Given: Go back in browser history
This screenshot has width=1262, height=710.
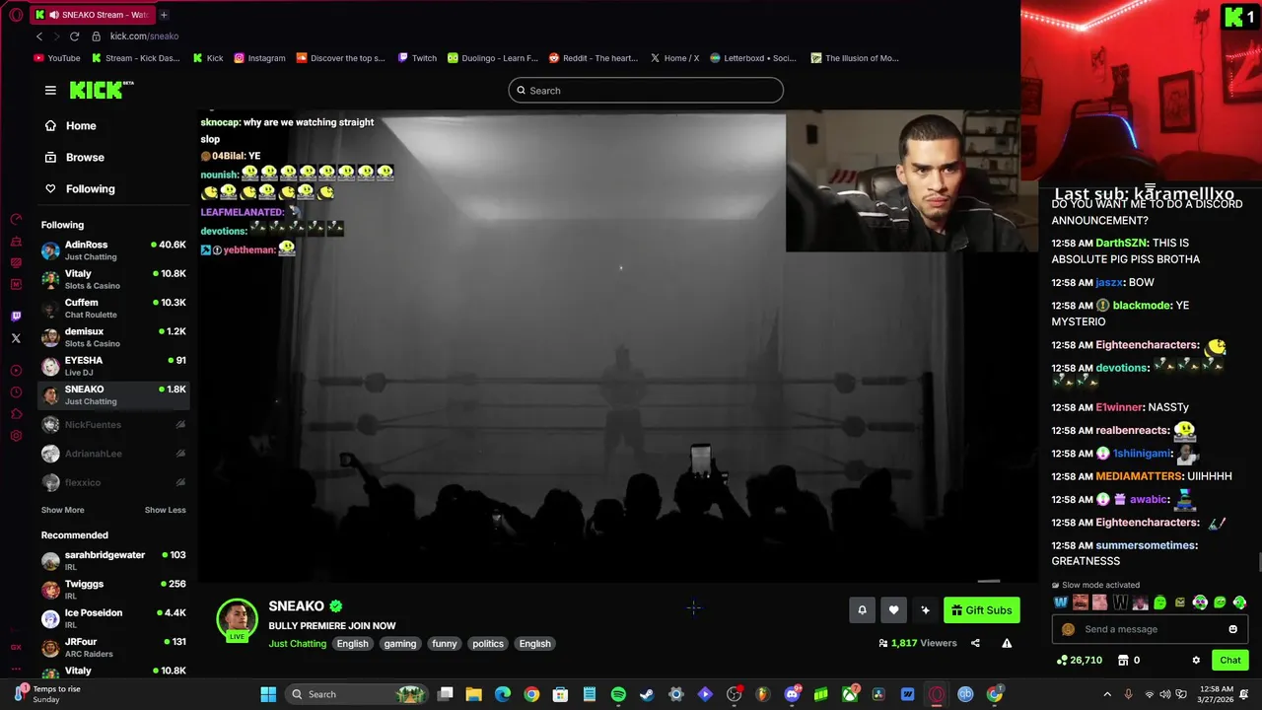Looking at the screenshot, I should [x=39, y=35].
